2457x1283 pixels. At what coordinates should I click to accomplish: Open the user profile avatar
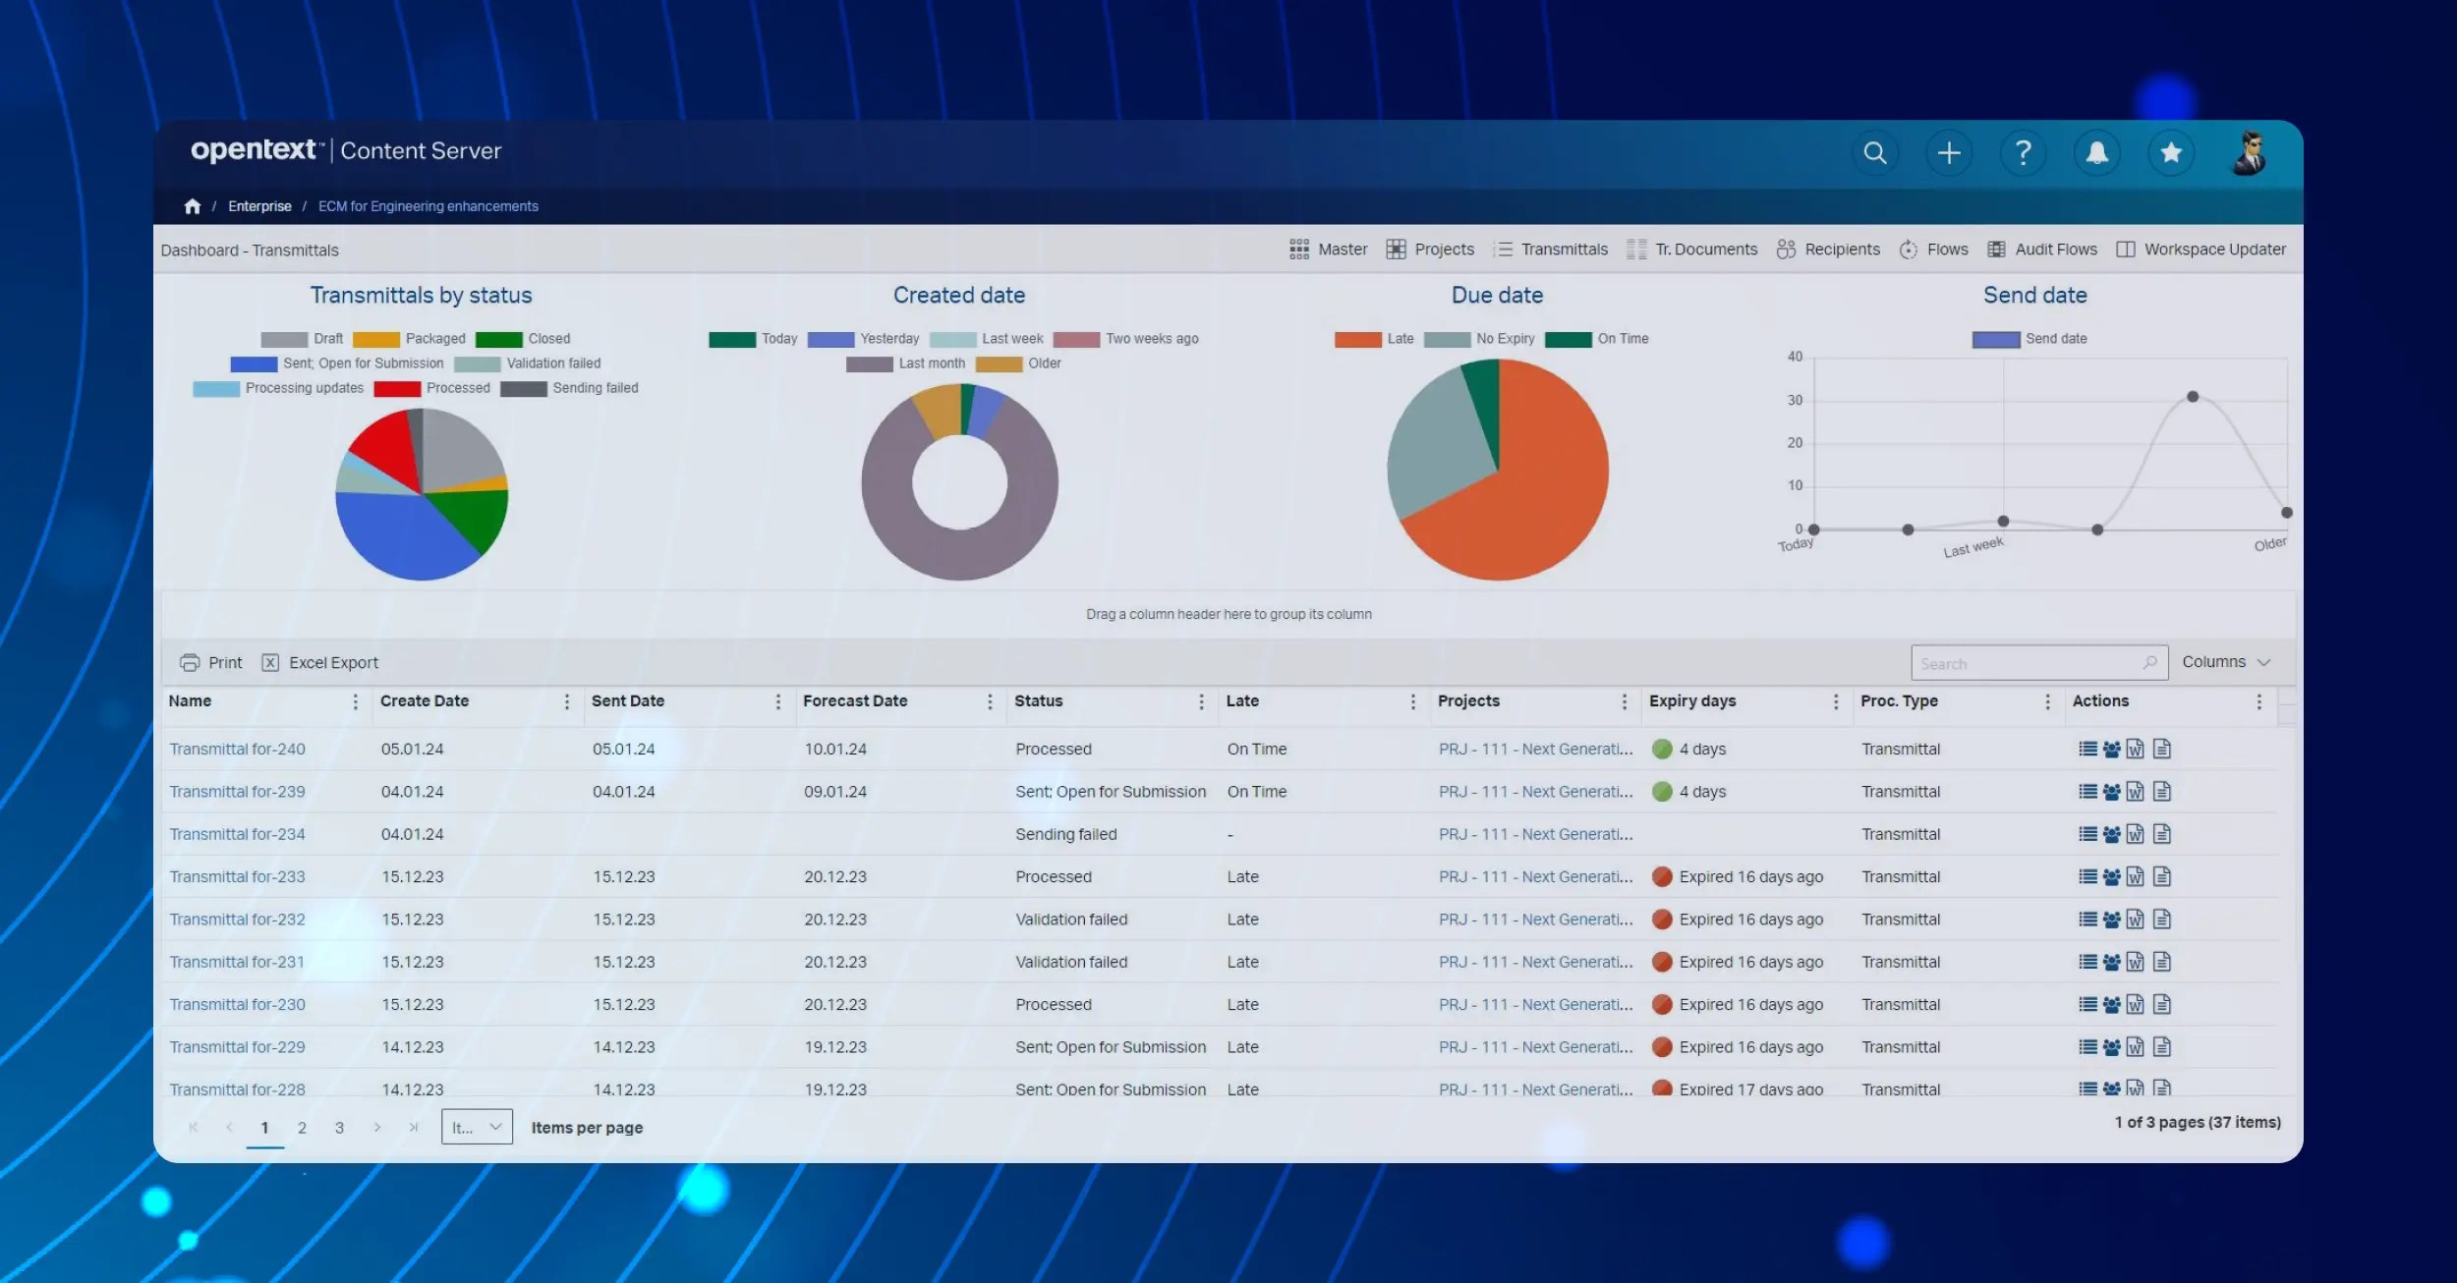[2249, 153]
